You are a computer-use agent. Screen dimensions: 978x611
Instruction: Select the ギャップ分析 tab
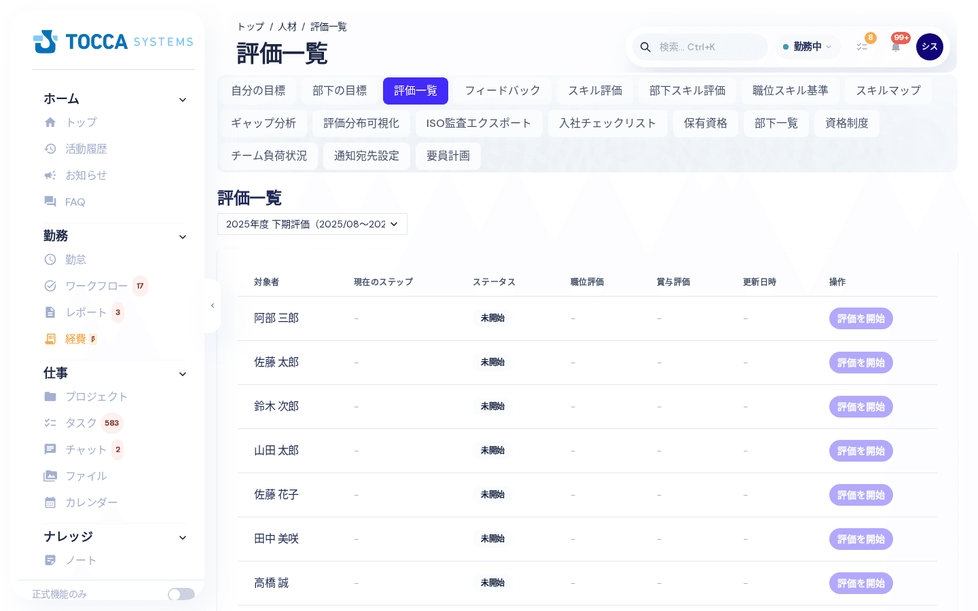264,124
